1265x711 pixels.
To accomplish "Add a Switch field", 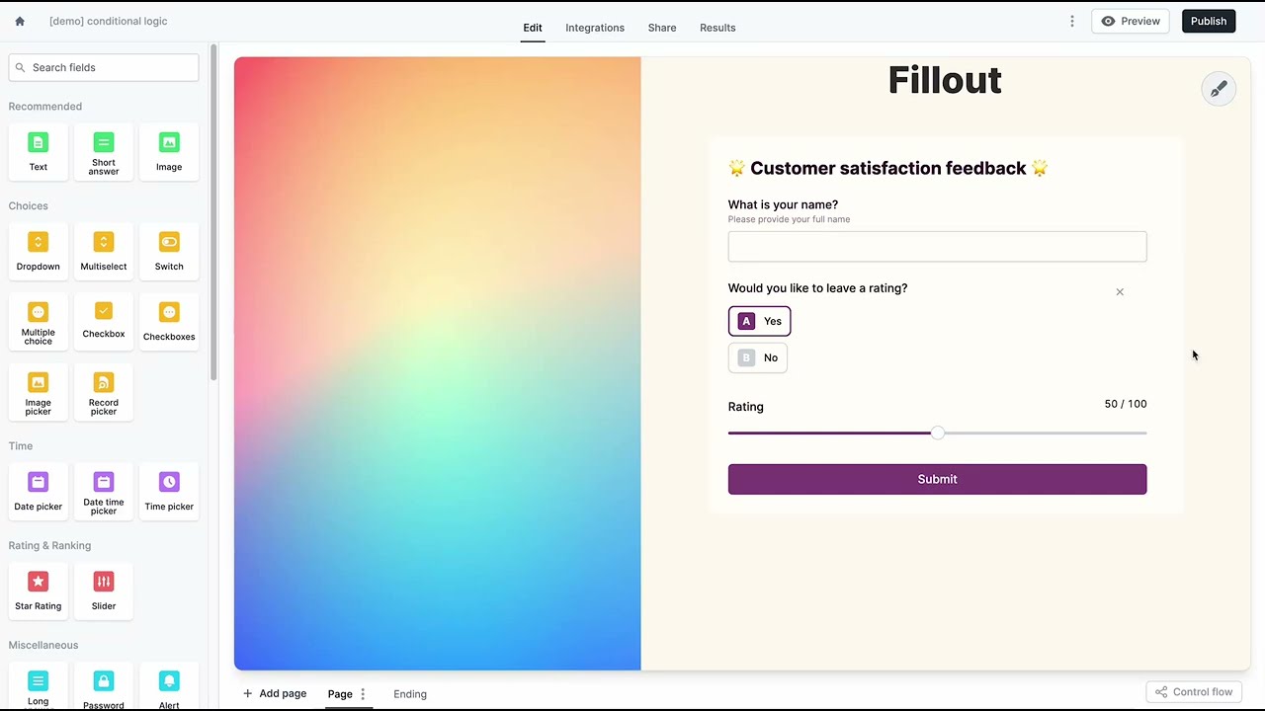I will coord(169,251).
